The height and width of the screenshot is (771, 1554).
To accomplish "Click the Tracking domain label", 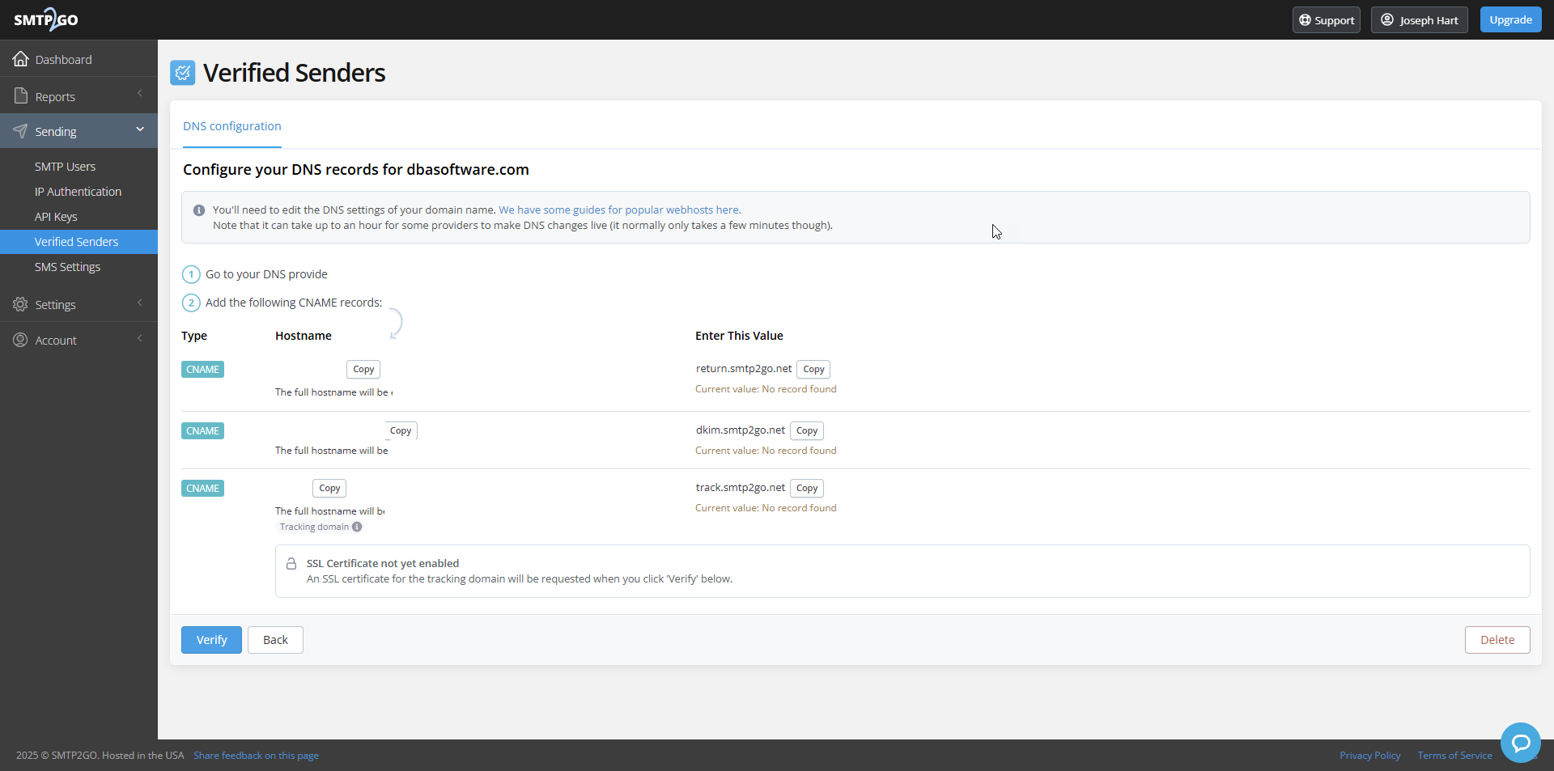I will (314, 527).
